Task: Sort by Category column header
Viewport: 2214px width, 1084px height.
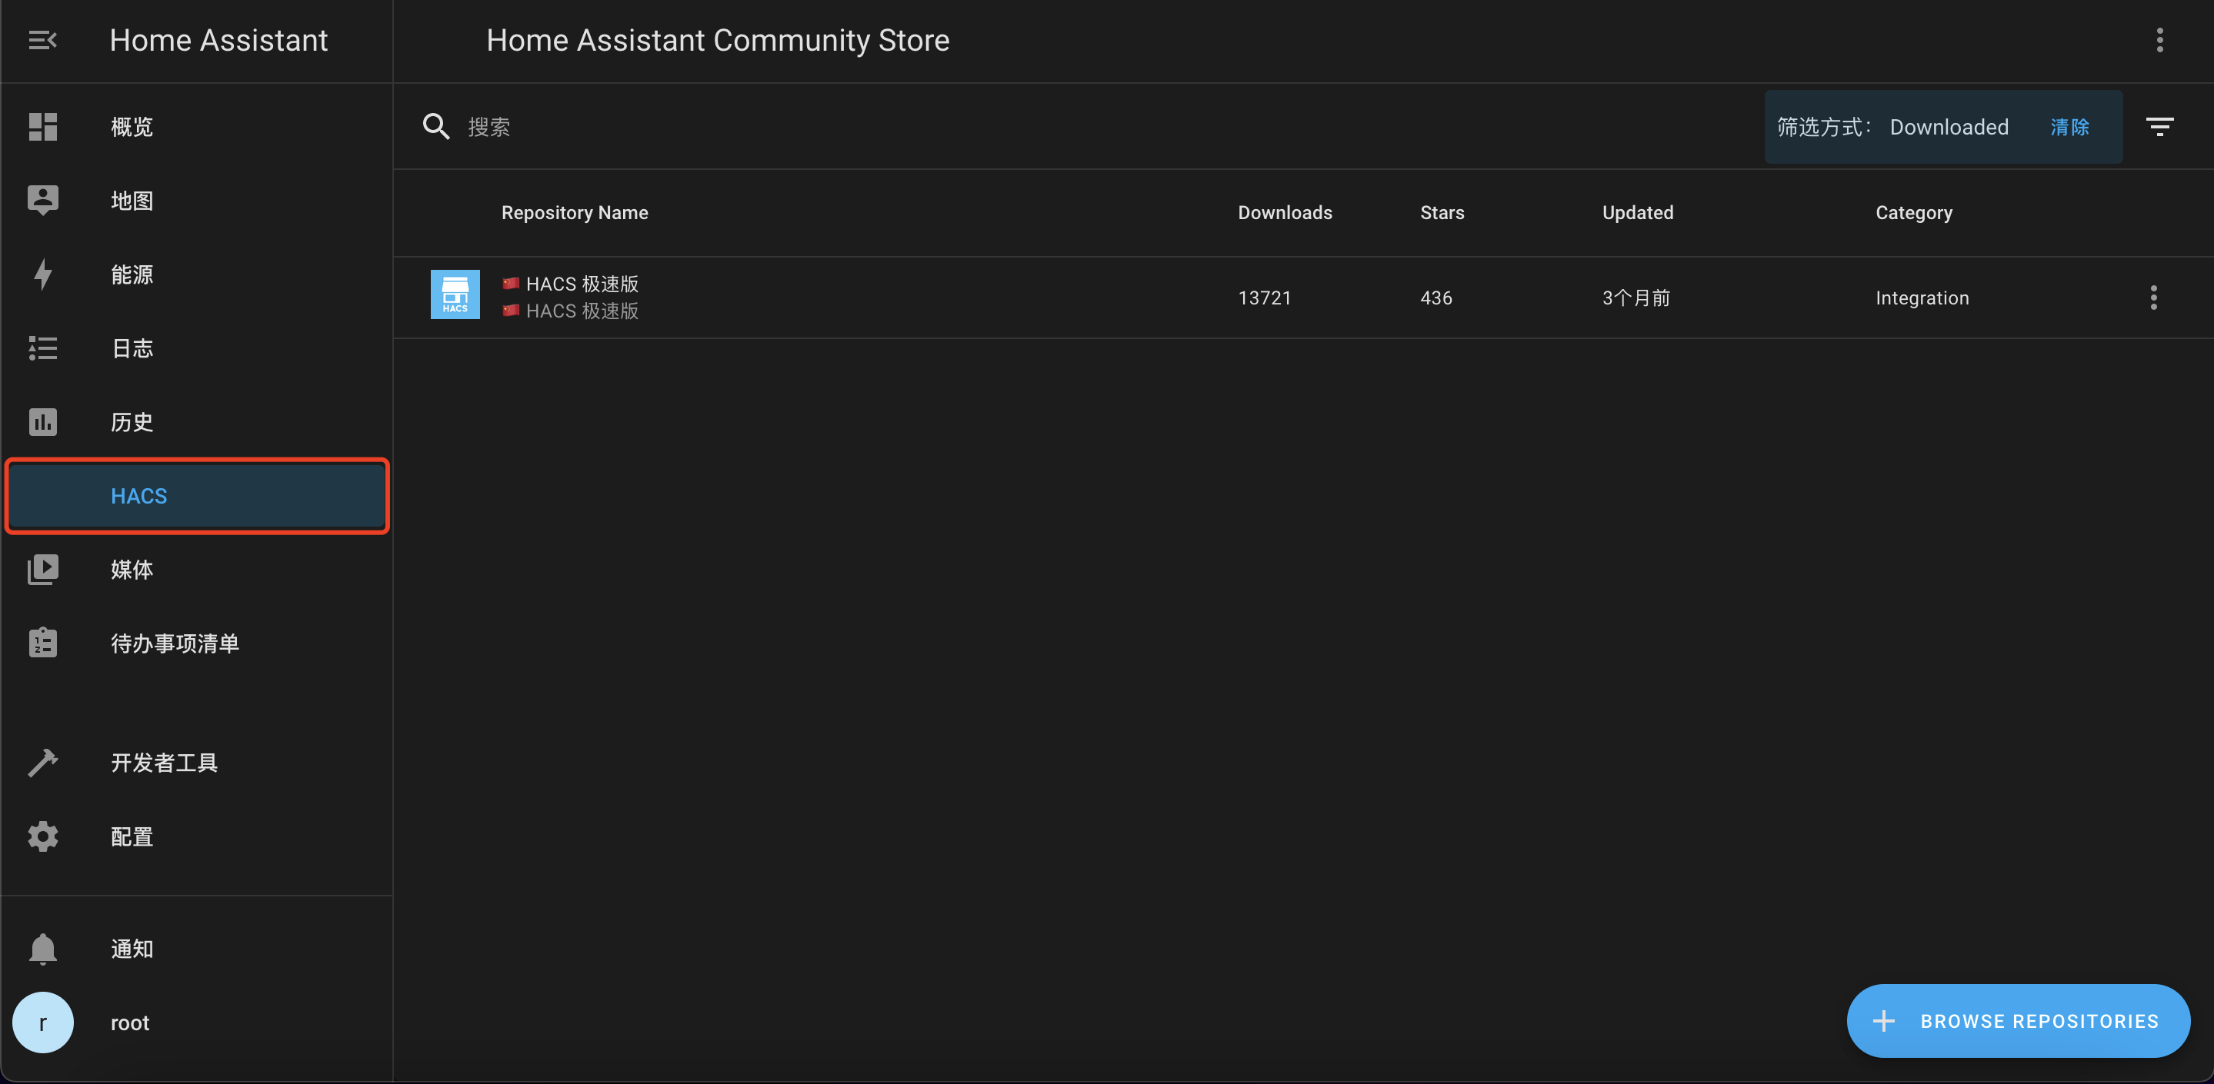Action: pos(1913,212)
